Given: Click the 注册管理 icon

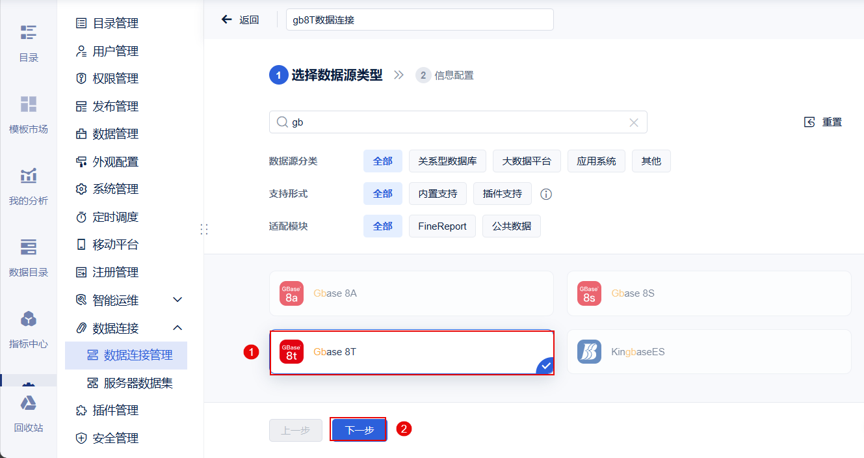Looking at the screenshot, I should pyautogui.click(x=81, y=272).
